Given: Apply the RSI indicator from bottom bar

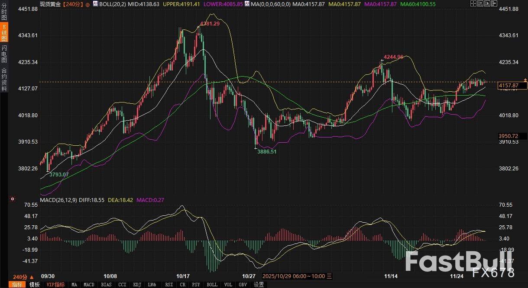Looking at the screenshot, I should pos(168,285).
